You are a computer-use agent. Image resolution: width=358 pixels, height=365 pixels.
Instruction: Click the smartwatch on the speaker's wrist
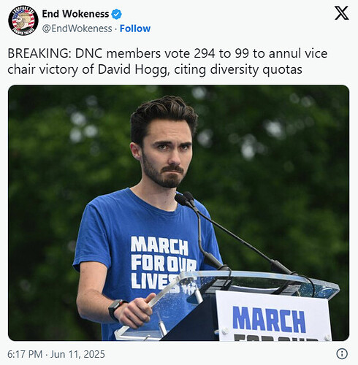[116, 310]
